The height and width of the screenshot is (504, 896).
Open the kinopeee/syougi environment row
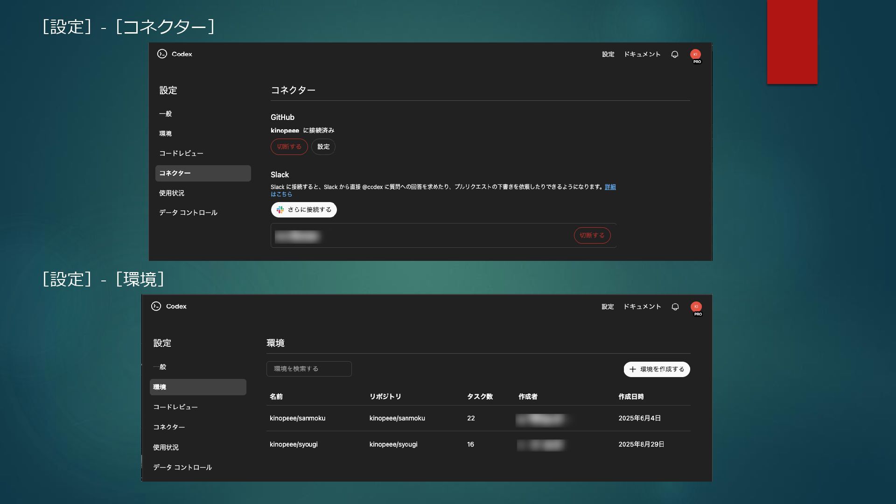point(294,445)
